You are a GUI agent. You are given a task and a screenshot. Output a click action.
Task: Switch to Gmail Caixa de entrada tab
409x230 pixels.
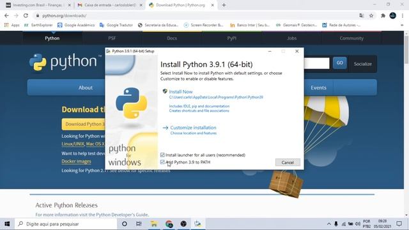(x=109, y=5)
